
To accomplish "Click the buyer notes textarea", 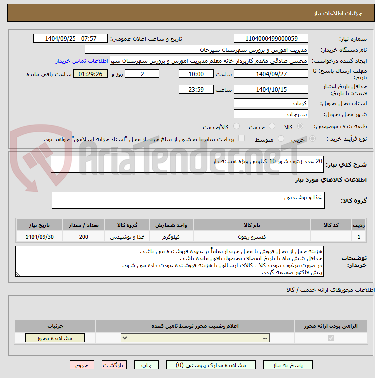I will coord(169,261).
